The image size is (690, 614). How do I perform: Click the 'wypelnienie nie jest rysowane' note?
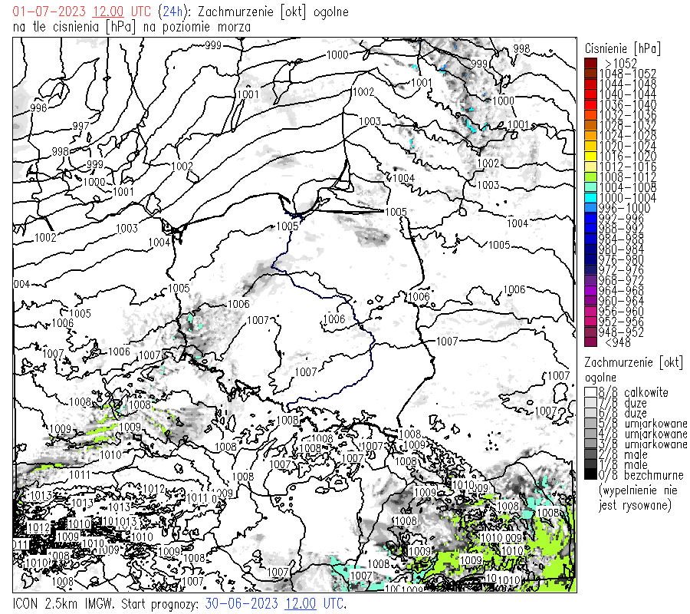(637, 497)
